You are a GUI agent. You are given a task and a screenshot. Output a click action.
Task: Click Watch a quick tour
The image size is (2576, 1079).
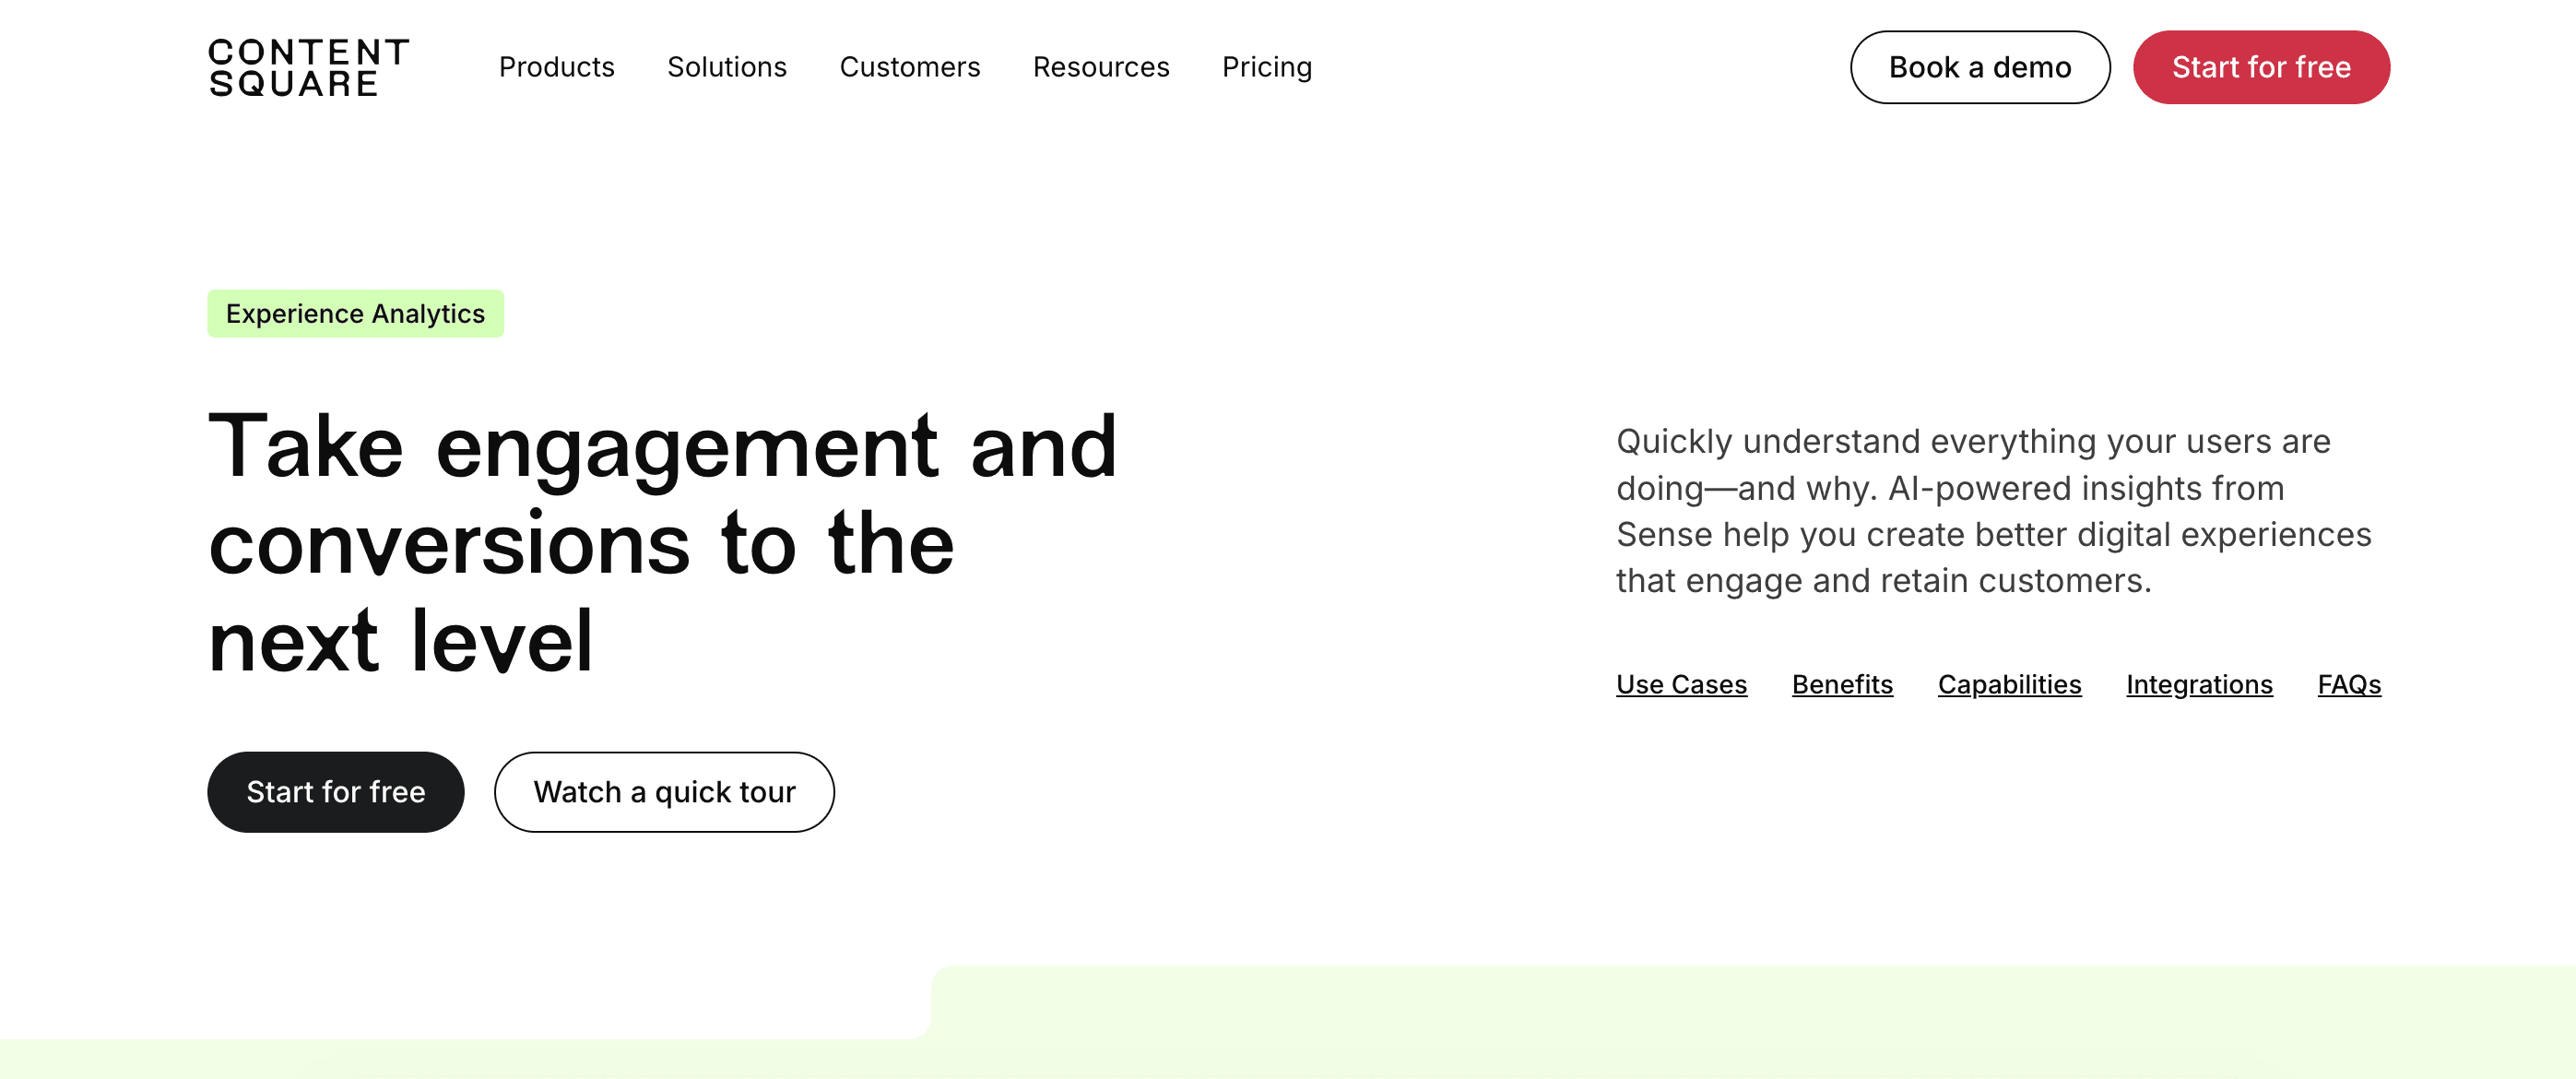(664, 791)
